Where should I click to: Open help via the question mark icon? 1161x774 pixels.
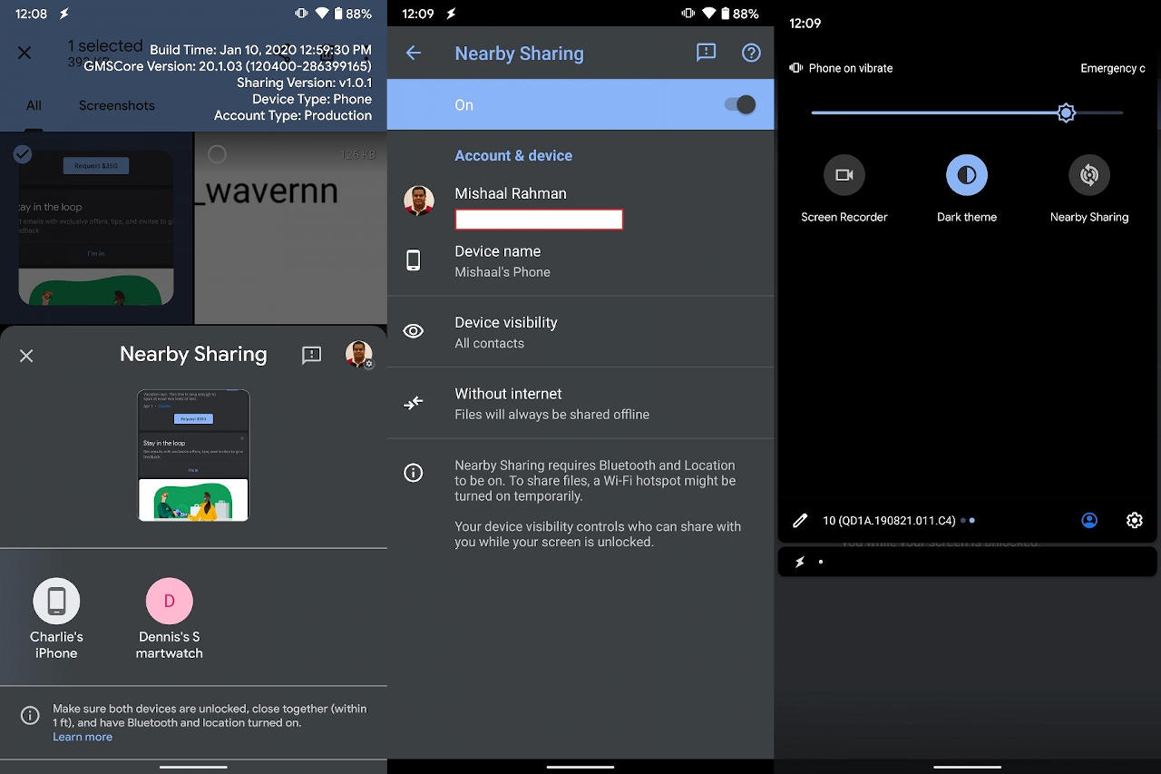(x=751, y=53)
